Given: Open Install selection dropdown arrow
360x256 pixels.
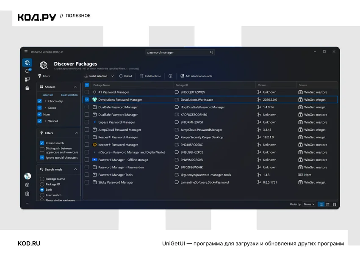Looking at the screenshot, I should click(113, 76).
